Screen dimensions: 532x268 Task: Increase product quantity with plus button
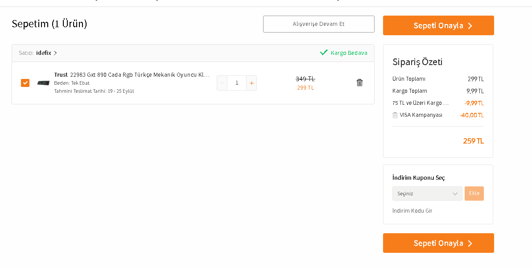[252, 83]
